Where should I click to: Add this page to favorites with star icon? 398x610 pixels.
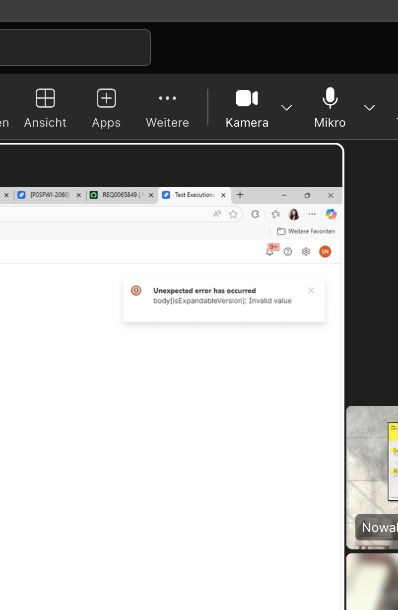233,214
